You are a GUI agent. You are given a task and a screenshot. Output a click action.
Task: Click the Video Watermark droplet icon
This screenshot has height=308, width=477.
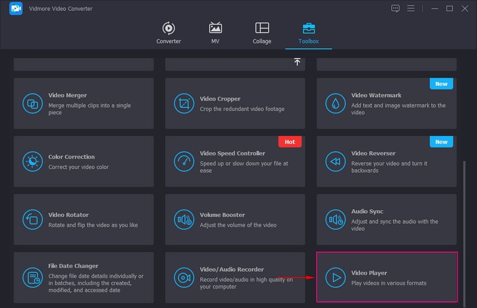(x=335, y=104)
